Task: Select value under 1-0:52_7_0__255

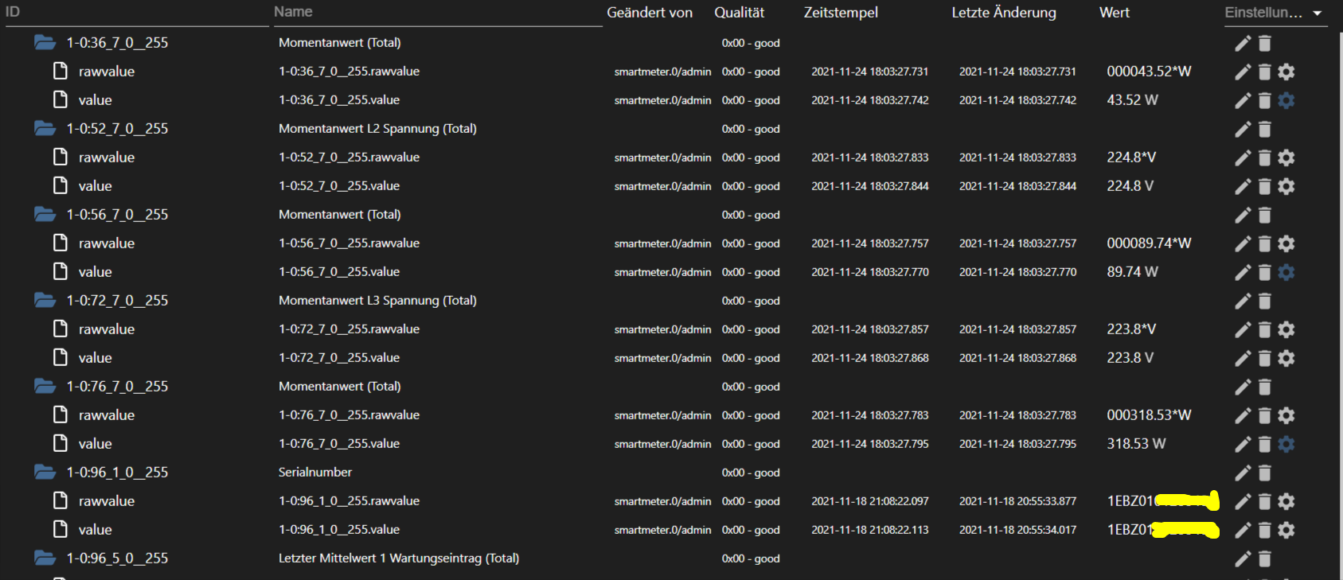Action: [x=96, y=186]
